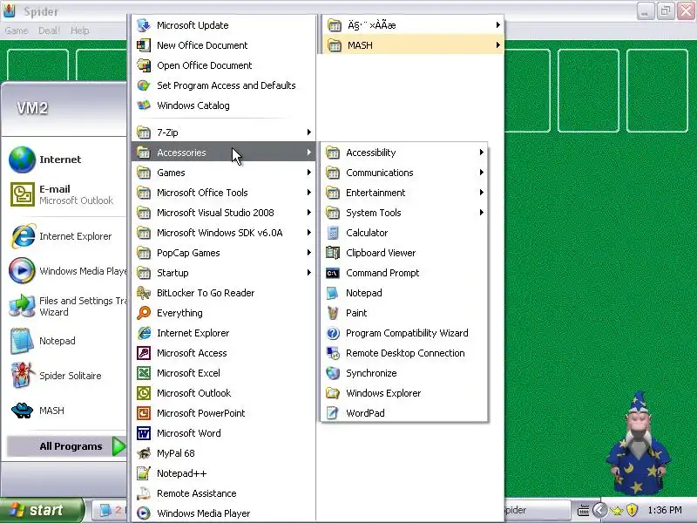Viewport: 697px width, 523px height.
Task: Expand PopCap Games submenu
Action: (223, 253)
